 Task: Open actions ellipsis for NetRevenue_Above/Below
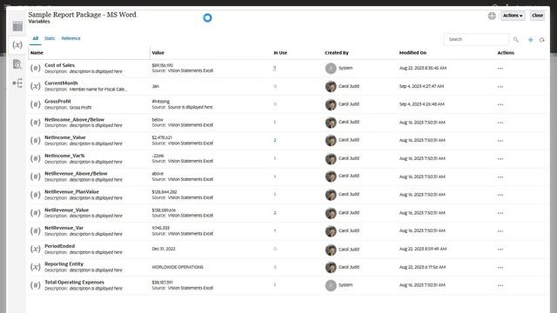tap(500, 177)
